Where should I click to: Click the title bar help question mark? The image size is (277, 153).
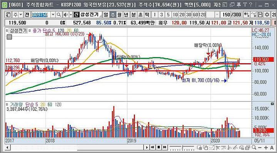[251, 5]
